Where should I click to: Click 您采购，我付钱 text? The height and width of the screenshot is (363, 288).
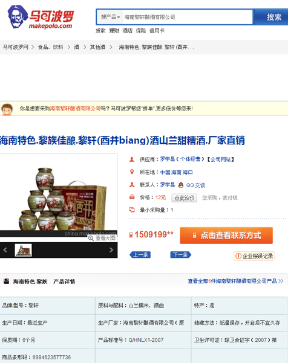coord(220,198)
